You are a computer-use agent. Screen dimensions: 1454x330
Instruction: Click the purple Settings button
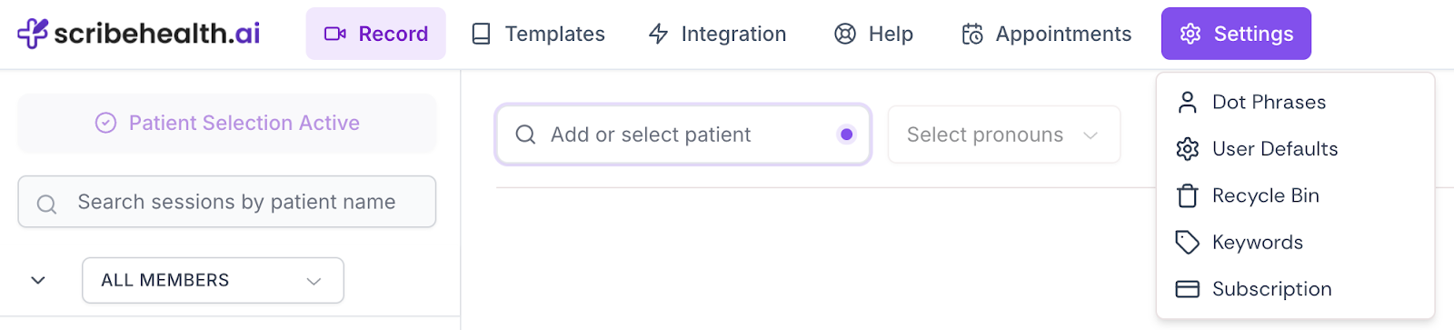click(x=1236, y=34)
